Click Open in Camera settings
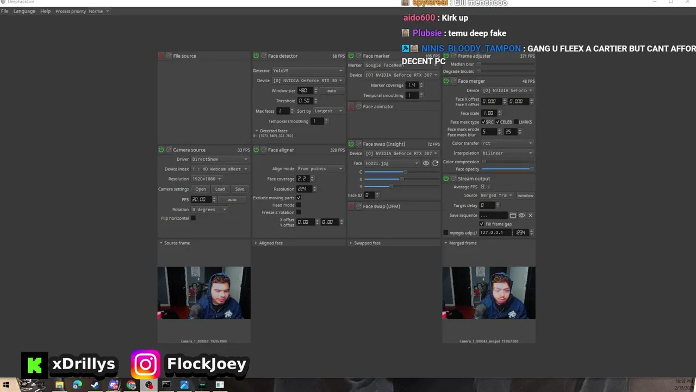Image resolution: width=696 pixels, height=392 pixels. 201,189
